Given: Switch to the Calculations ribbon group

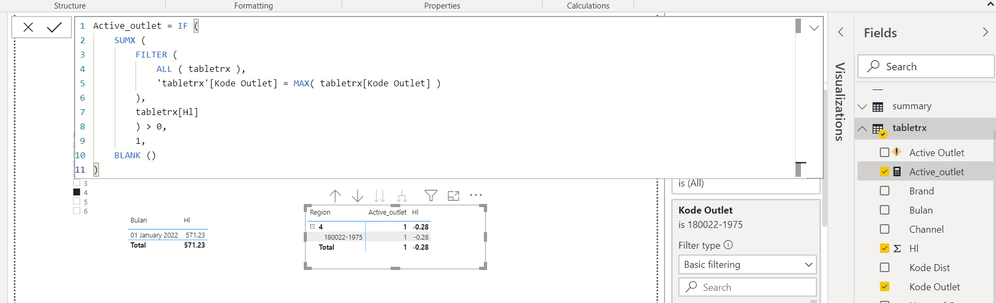Looking at the screenshot, I should [x=588, y=6].
